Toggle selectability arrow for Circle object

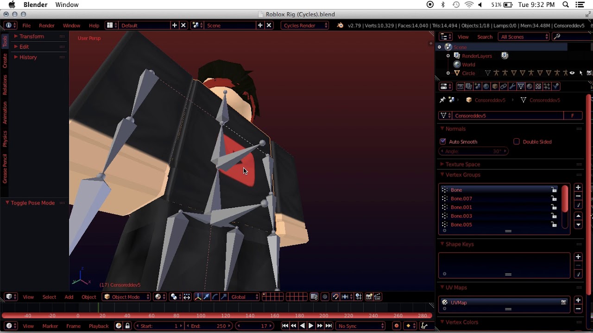pyautogui.click(x=581, y=73)
